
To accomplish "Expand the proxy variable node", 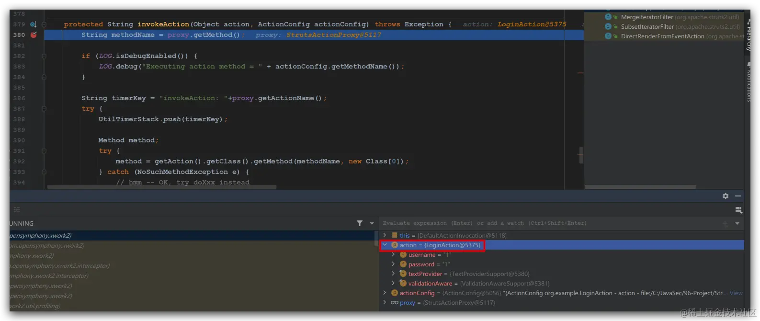I will [385, 302].
